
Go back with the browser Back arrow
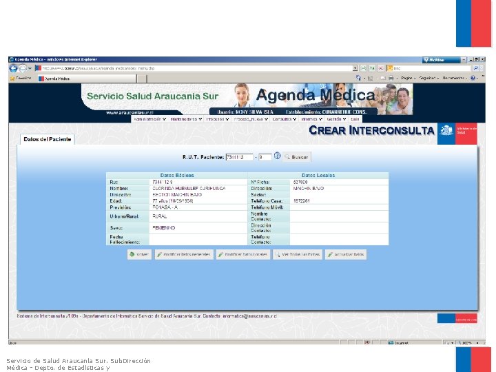(13, 68)
